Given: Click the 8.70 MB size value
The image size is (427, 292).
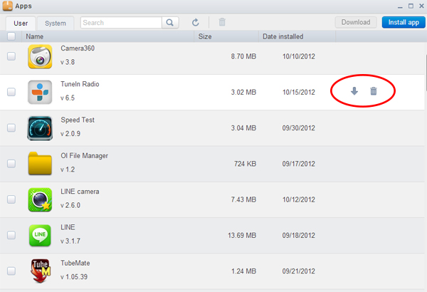Looking at the screenshot, I should tap(243, 56).
